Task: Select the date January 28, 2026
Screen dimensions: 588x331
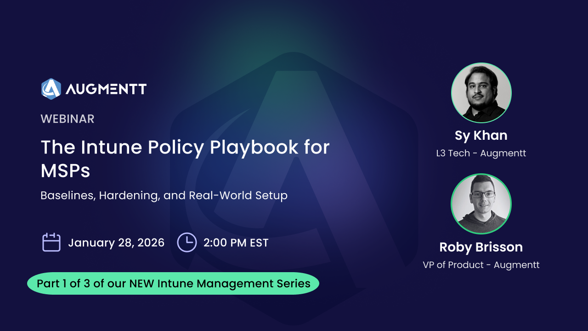Action: click(116, 243)
